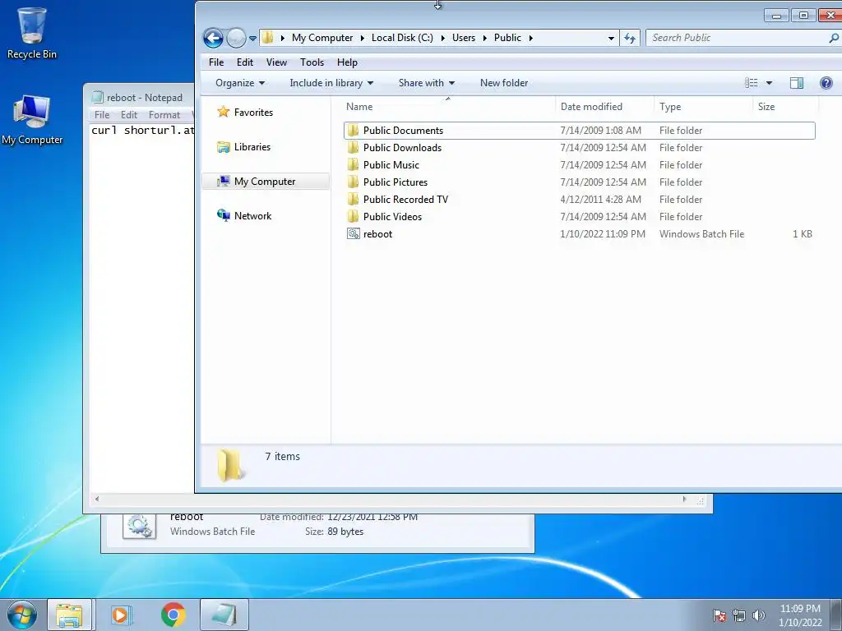Click the Users breadcrumb segment
842x631 pixels.
[x=464, y=38]
